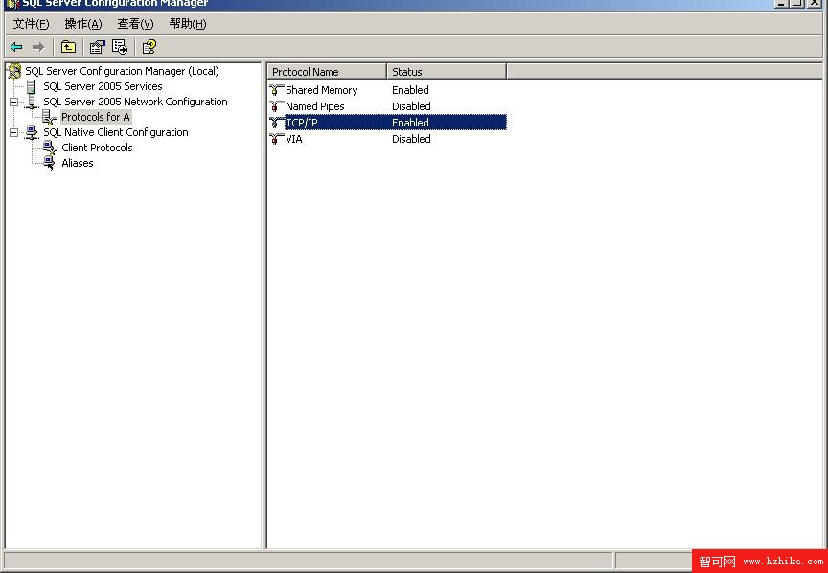Click the SQL Server Configuration Manager root icon
Viewport: 828px width, 573px height.
click(x=14, y=71)
